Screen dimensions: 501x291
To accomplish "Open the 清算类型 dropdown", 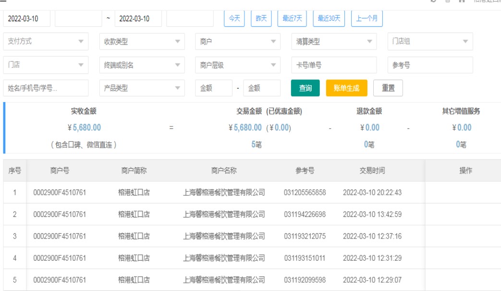I will click(334, 41).
